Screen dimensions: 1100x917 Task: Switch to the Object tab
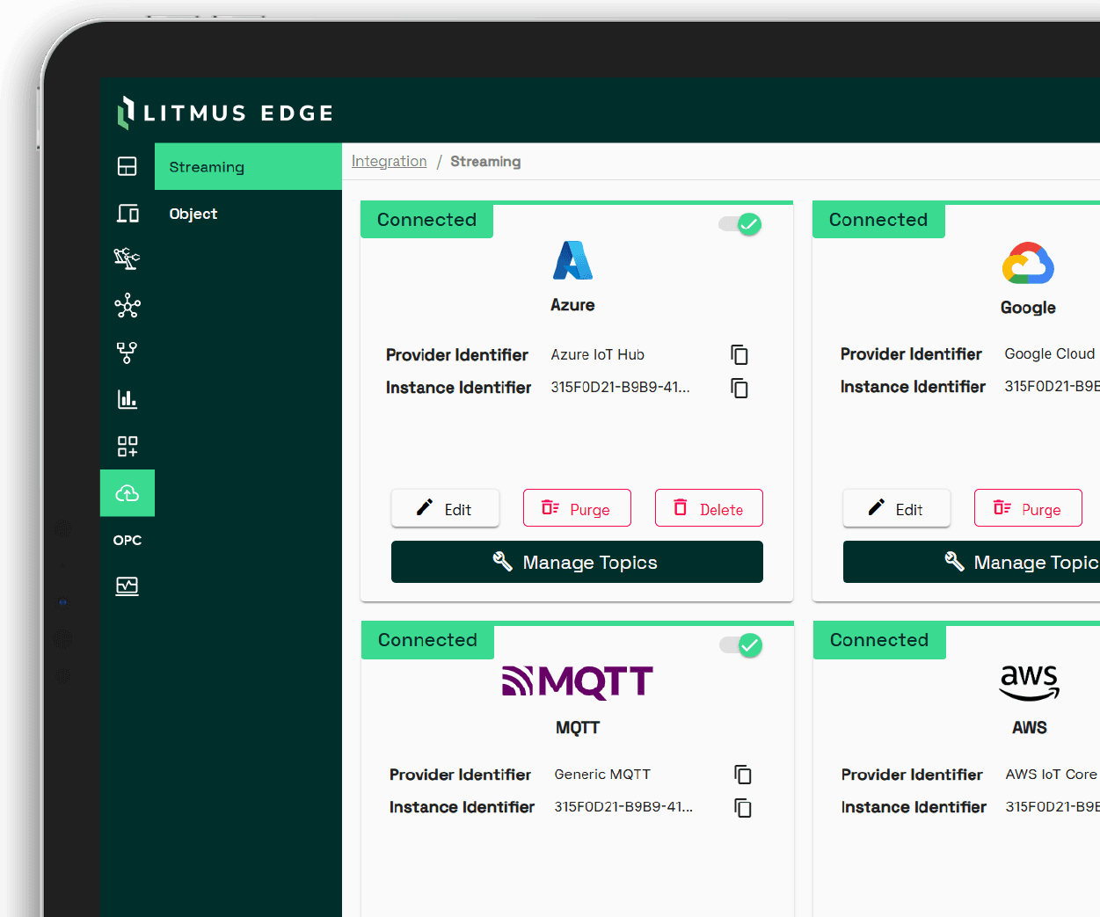pos(193,213)
